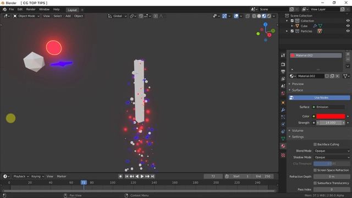Click the yellow Y axis gizmo dot
352x198 pixels.
(258, 34)
